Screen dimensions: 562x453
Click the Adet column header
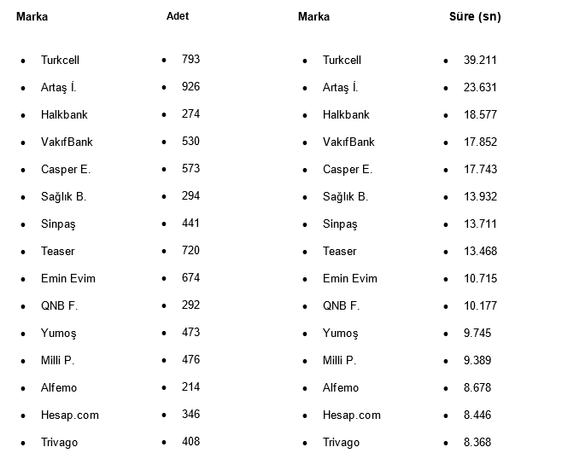pos(178,16)
